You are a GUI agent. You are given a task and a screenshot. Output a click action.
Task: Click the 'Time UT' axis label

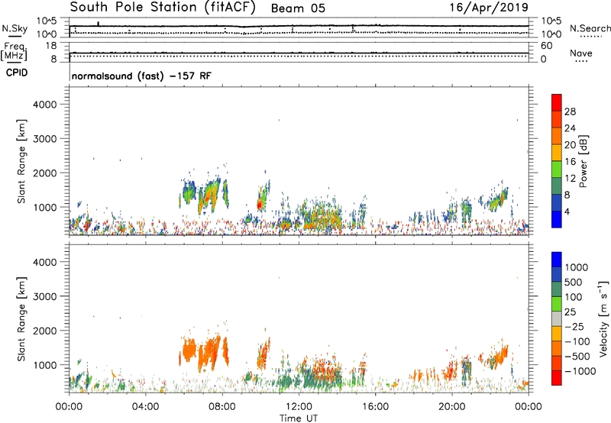[x=299, y=418]
